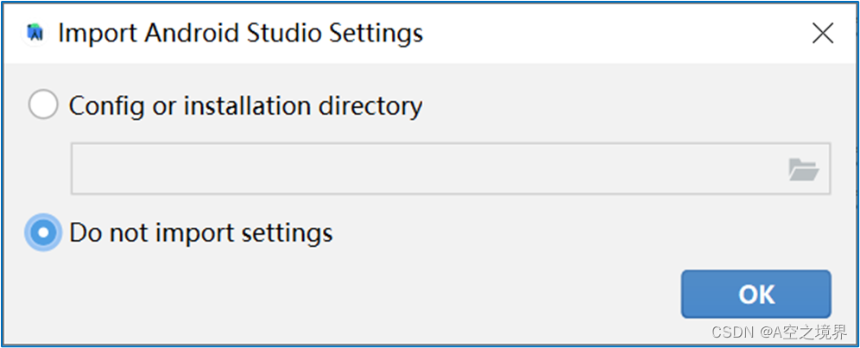The image size is (860, 348).
Task: Open the folder browse icon in path field
Action: [x=804, y=169]
